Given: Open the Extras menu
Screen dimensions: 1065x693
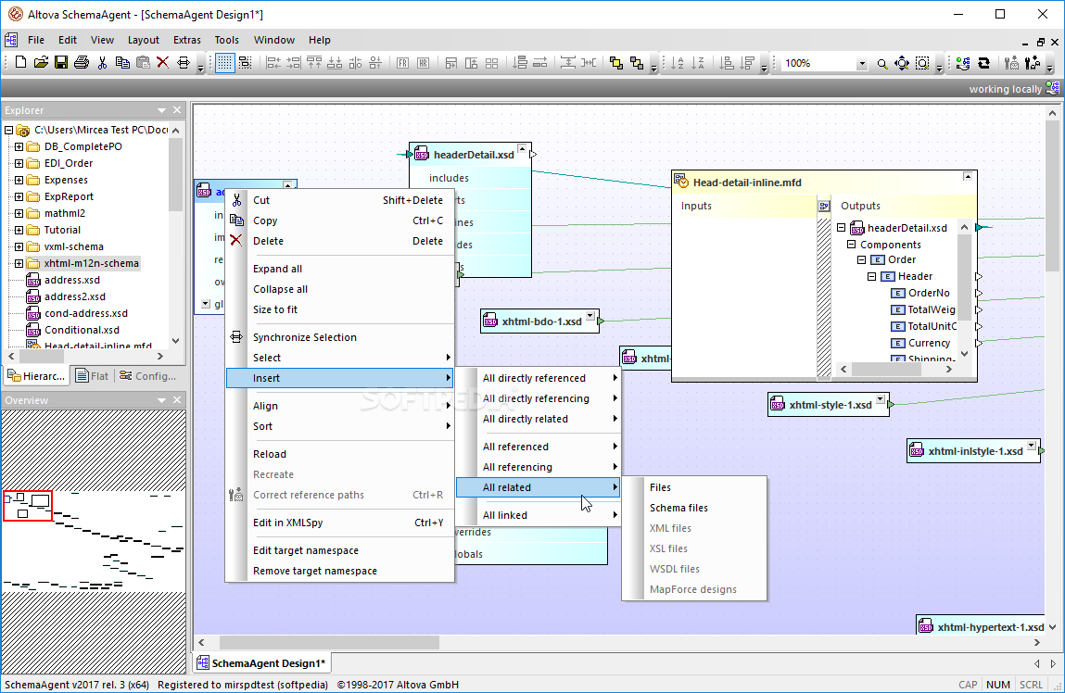Looking at the screenshot, I should tap(187, 40).
